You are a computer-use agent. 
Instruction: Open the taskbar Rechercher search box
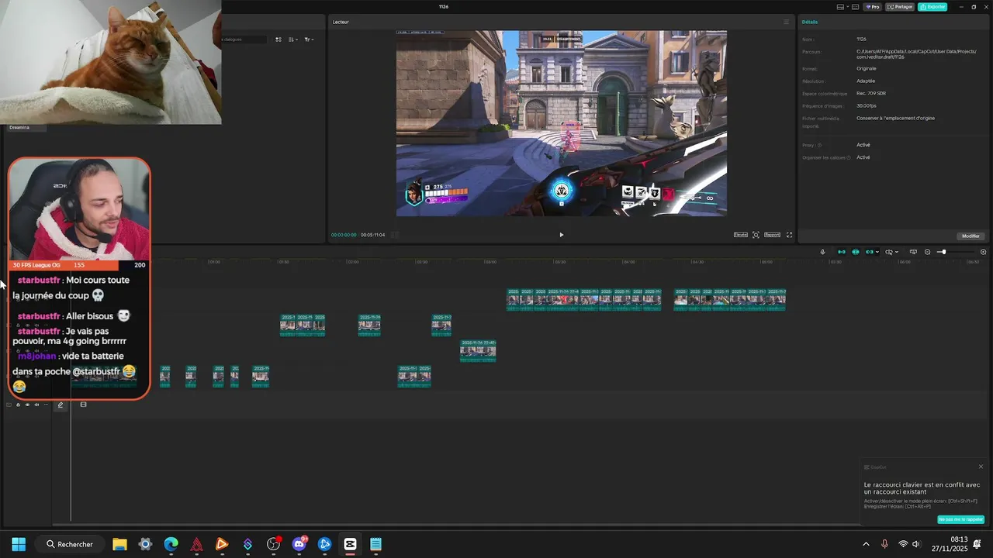pos(70,544)
